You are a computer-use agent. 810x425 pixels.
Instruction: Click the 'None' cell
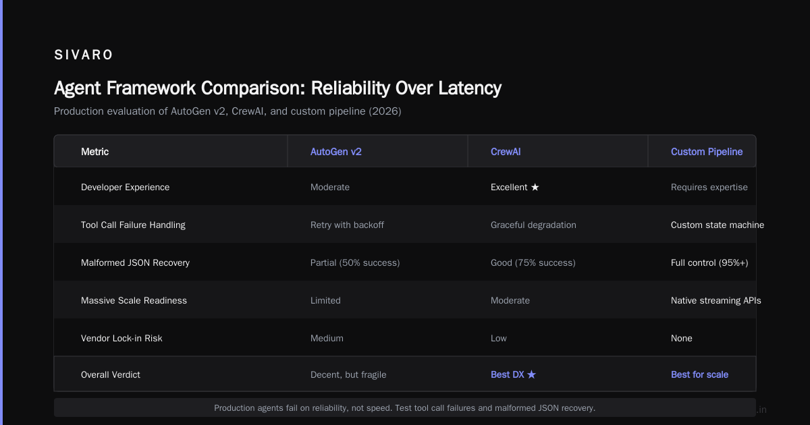[682, 338]
